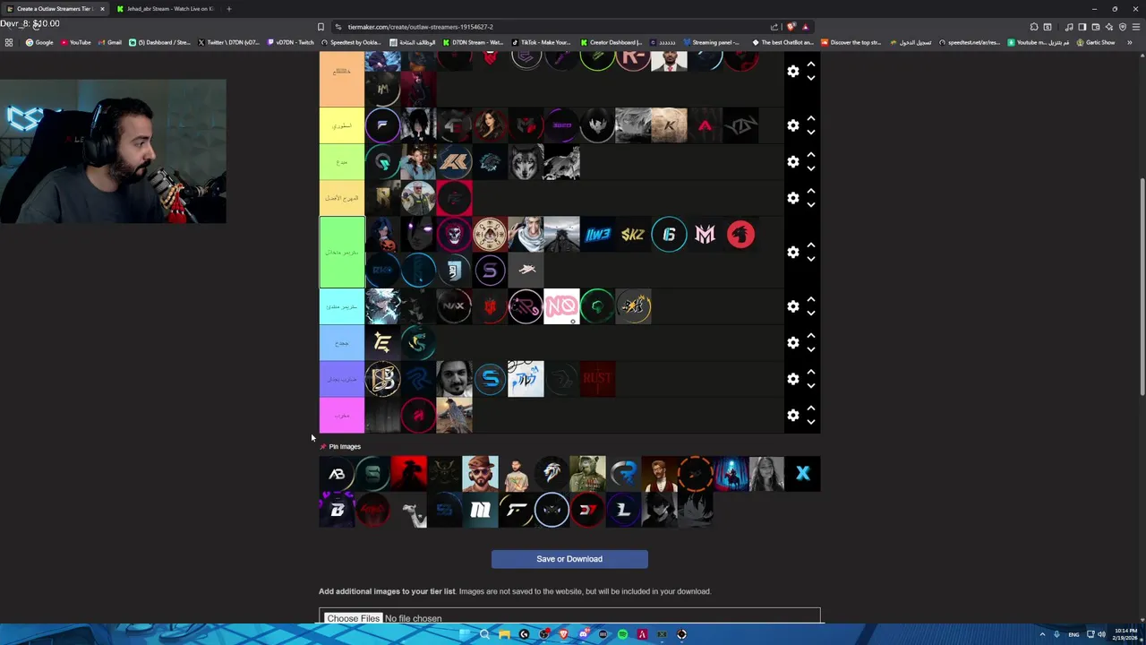Open settings gear for the المهرج الأفضل row
This screenshot has width=1146, height=645.
pyautogui.click(x=793, y=198)
